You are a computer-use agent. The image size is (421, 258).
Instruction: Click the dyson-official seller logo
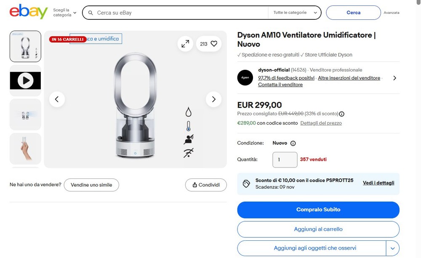point(245,78)
